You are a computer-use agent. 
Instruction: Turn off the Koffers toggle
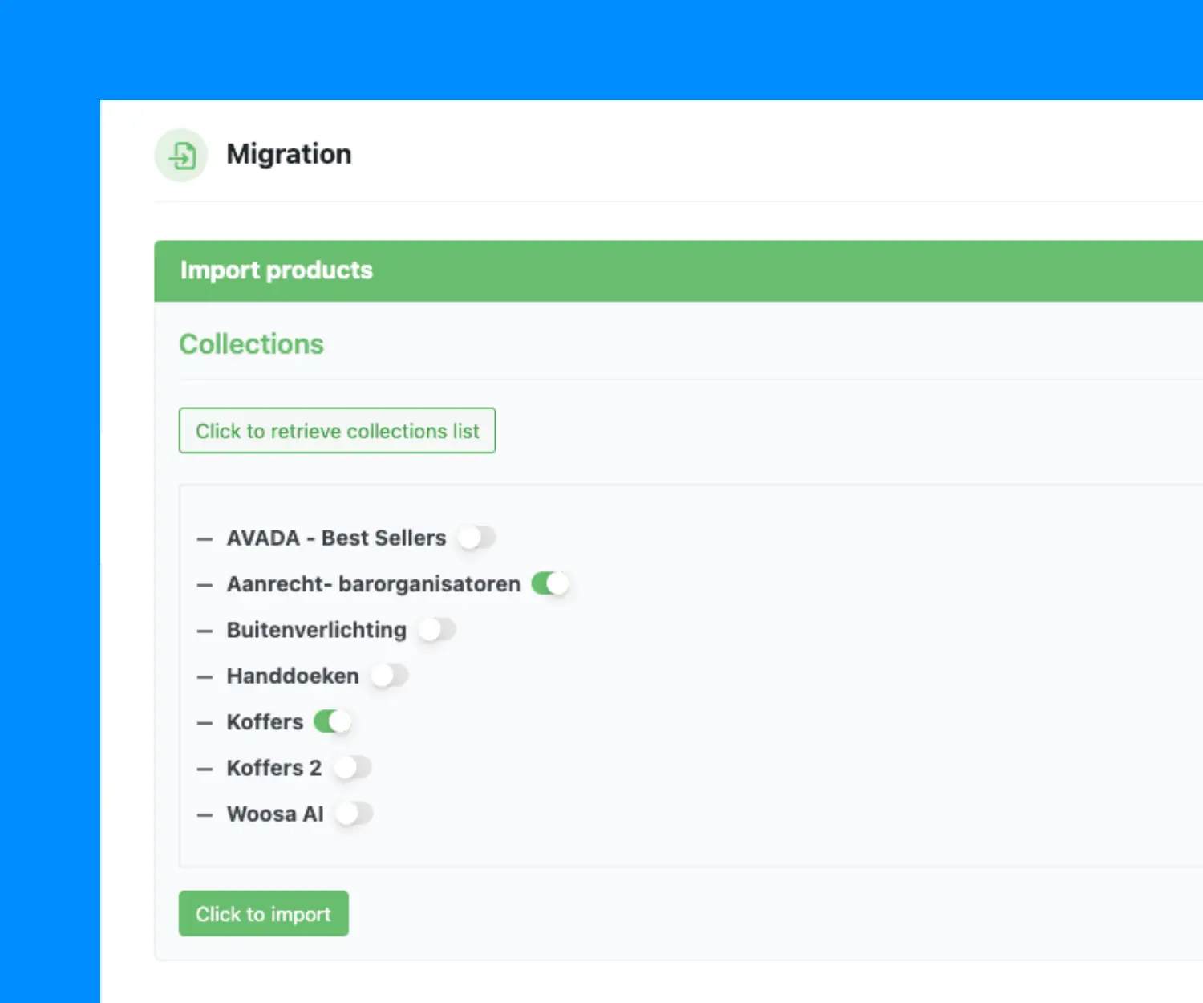333,721
